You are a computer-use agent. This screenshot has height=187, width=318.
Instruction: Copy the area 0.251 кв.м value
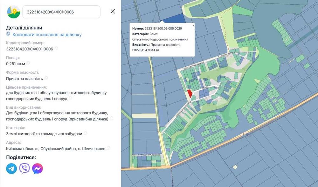(28, 63)
